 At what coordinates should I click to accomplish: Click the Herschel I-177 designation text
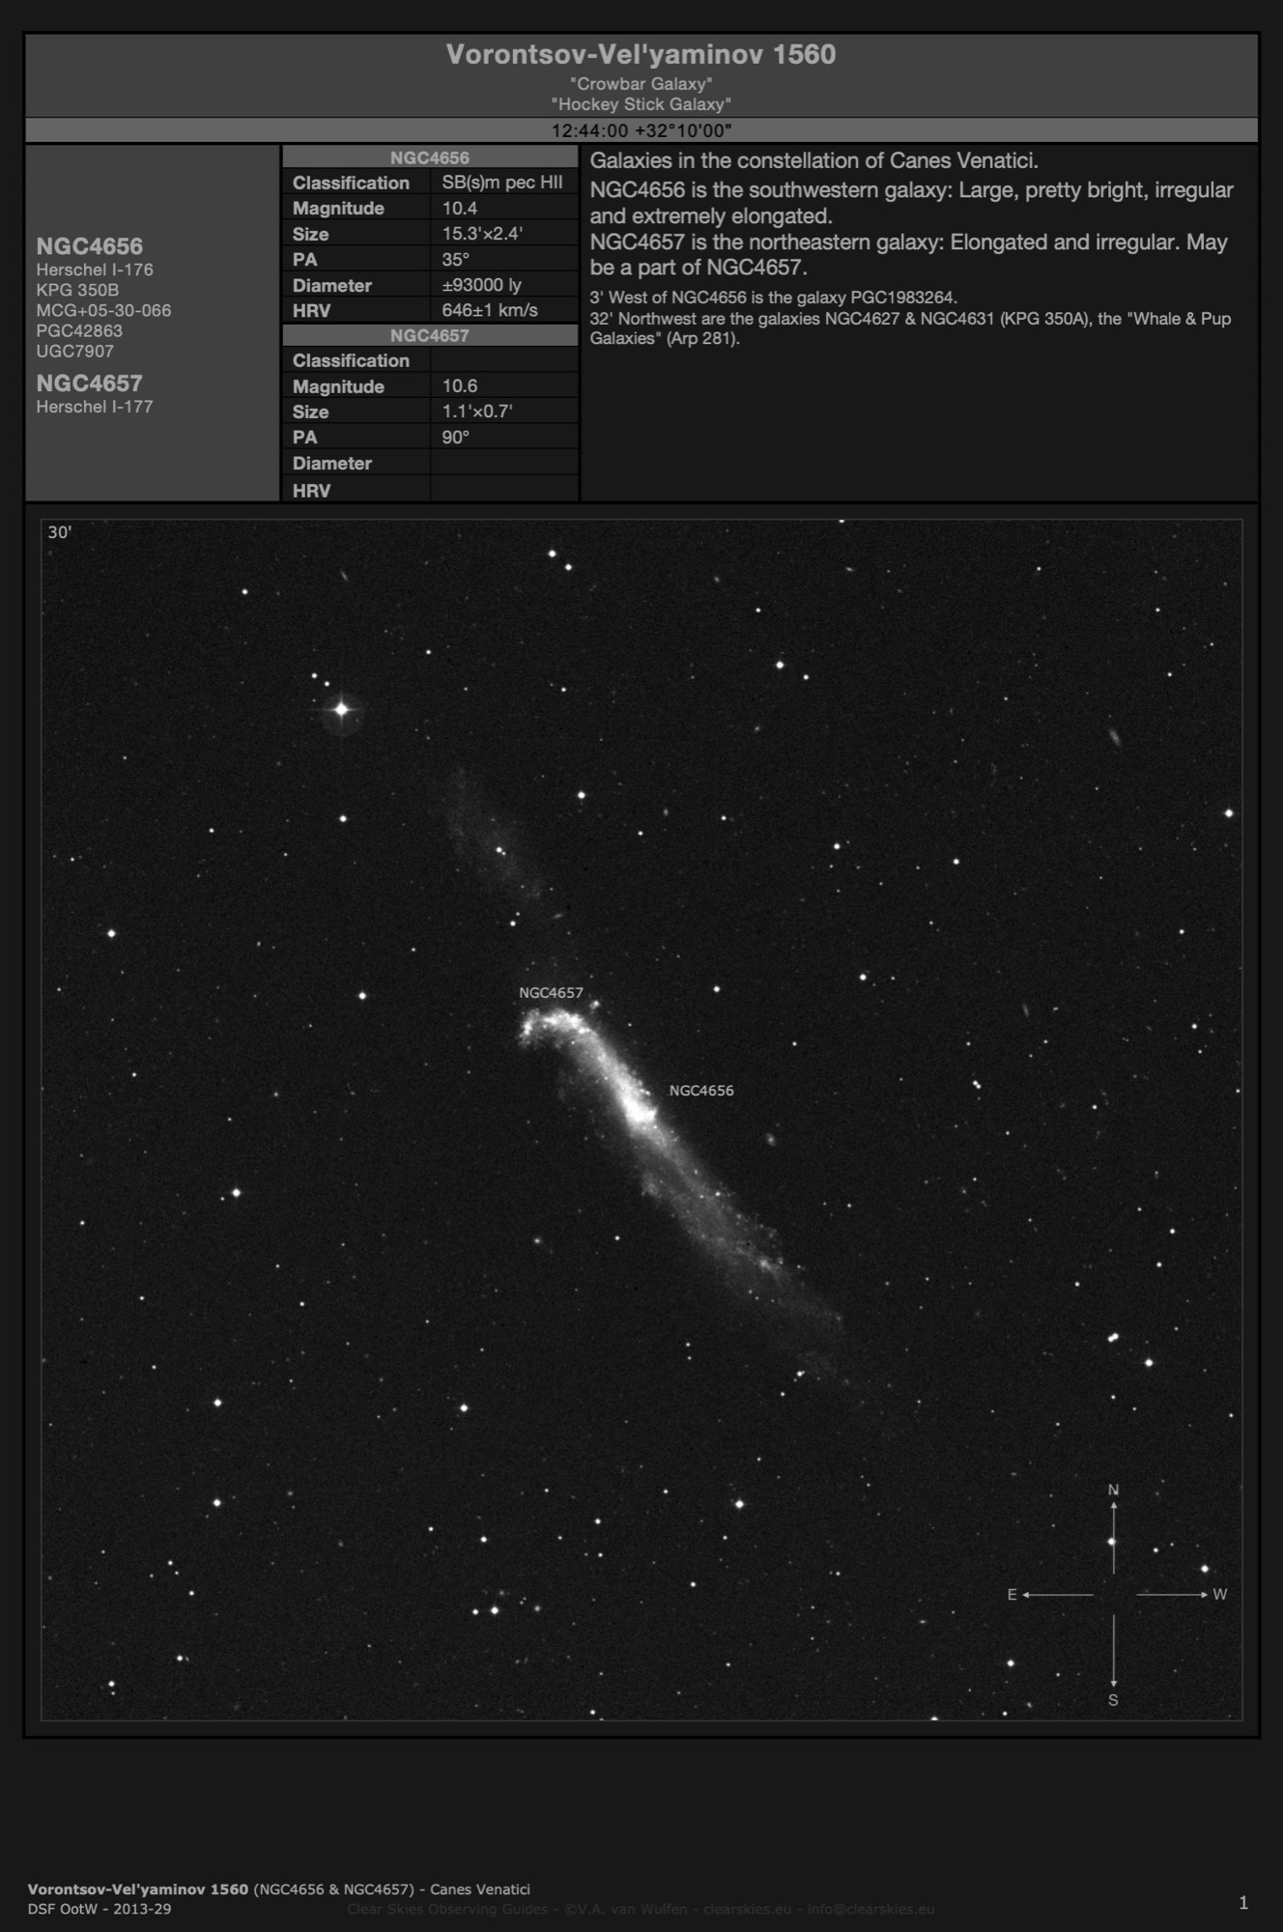tap(95, 407)
